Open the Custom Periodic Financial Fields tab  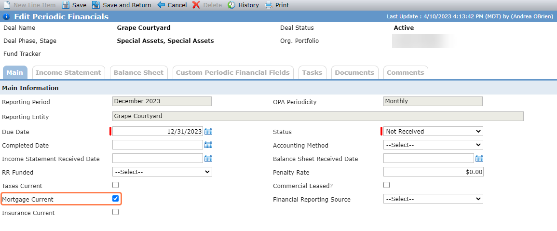233,72
